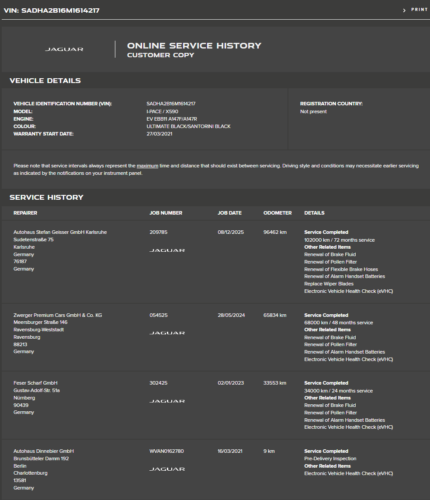Click the Jaguar logo under job 302425
The width and height of the screenshot is (430, 500).
pyautogui.click(x=167, y=401)
